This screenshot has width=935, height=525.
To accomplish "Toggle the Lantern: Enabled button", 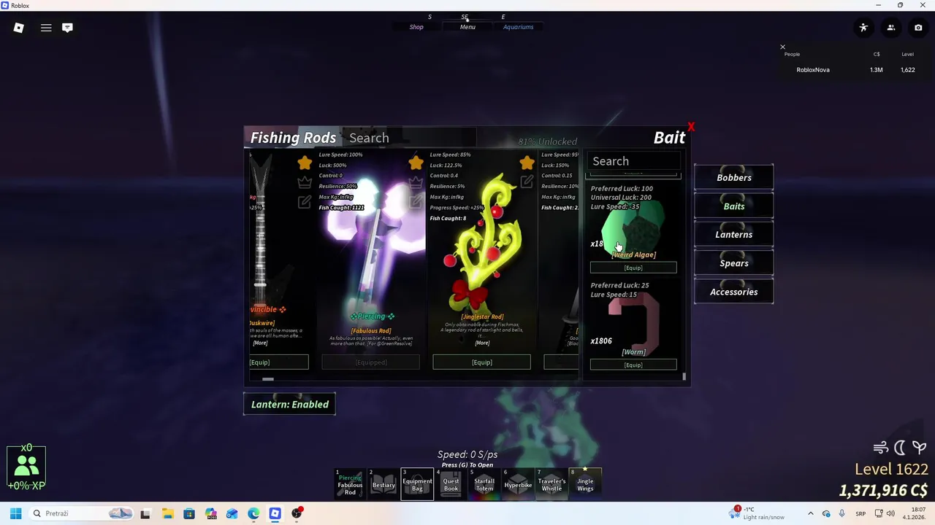I will 289,404.
